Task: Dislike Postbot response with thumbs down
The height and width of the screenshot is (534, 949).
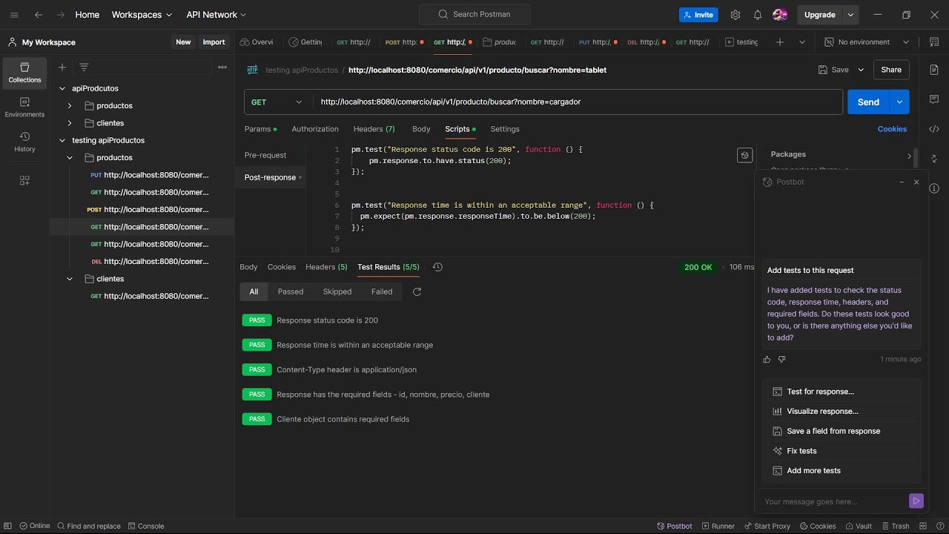Action: (781, 360)
